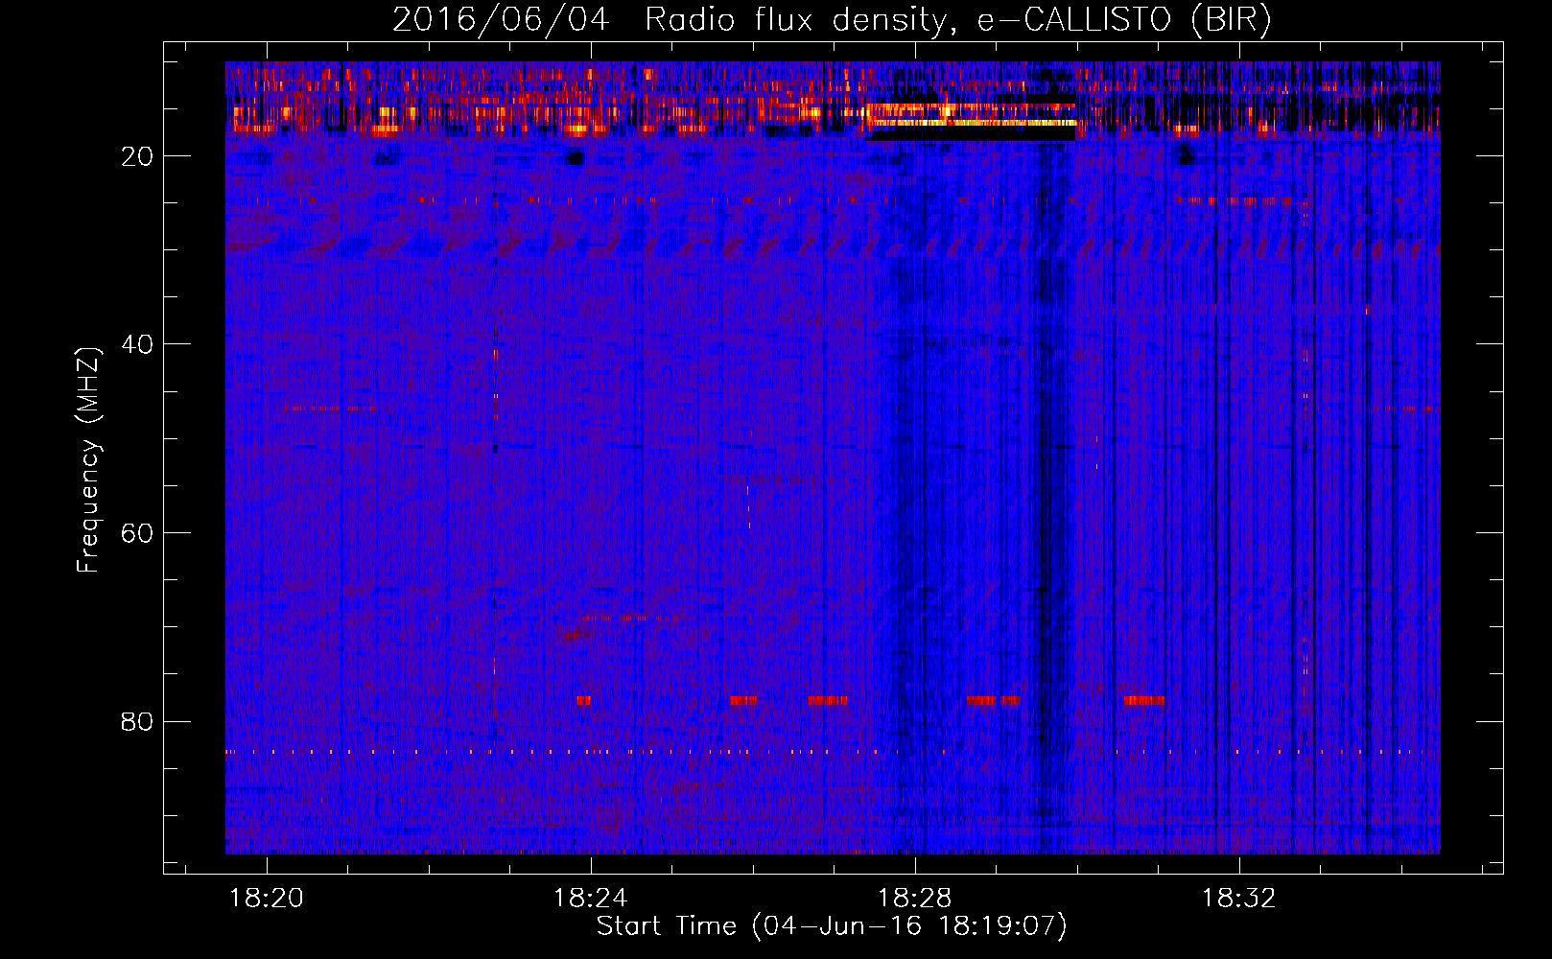
Task: Click the time tick label '18:28'
Action: [915, 898]
